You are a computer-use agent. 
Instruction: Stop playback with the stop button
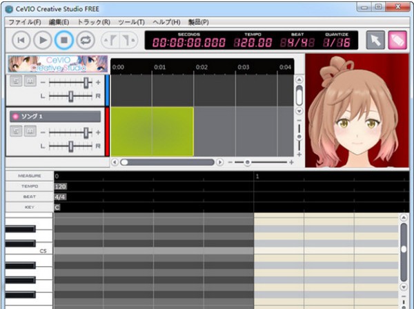64,41
